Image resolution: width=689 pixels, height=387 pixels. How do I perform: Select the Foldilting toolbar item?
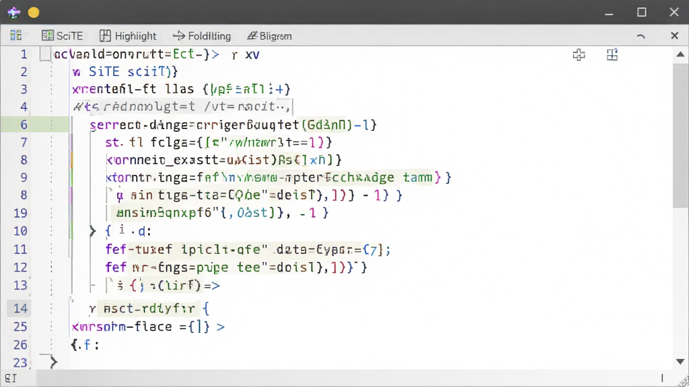click(x=202, y=36)
